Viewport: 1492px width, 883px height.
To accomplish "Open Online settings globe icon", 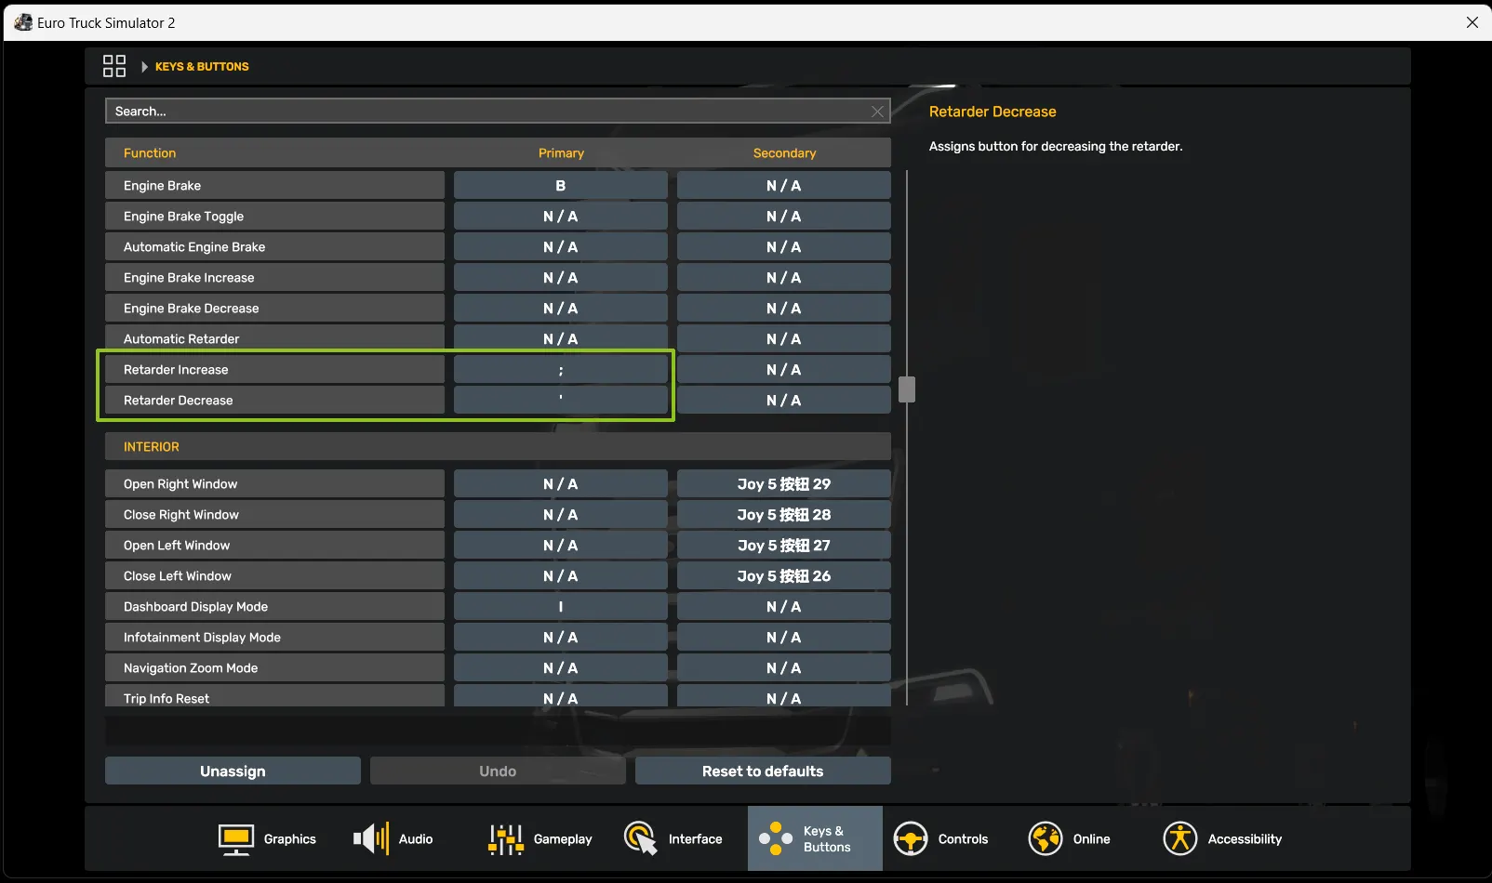I will pos(1046,838).
